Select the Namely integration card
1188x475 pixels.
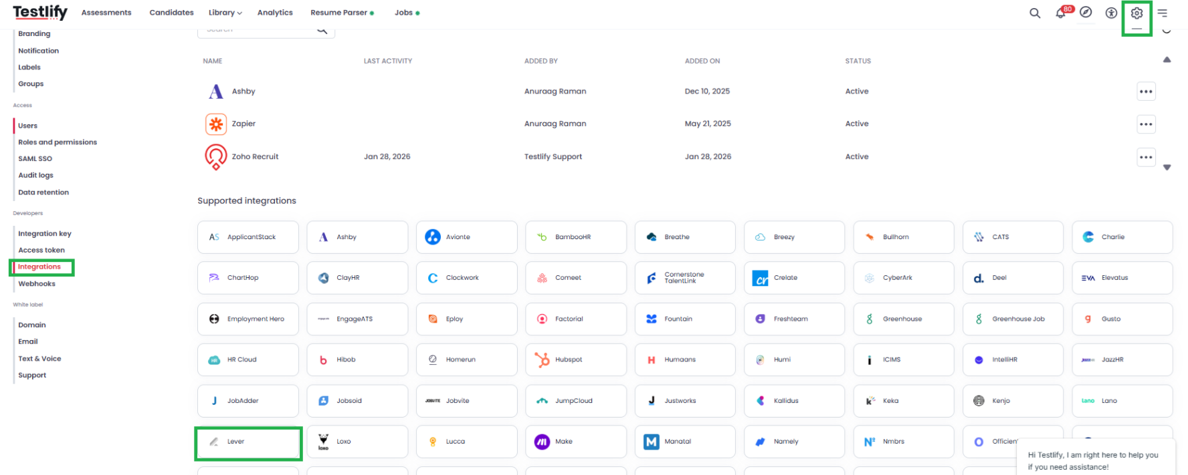click(x=794, y=442)
